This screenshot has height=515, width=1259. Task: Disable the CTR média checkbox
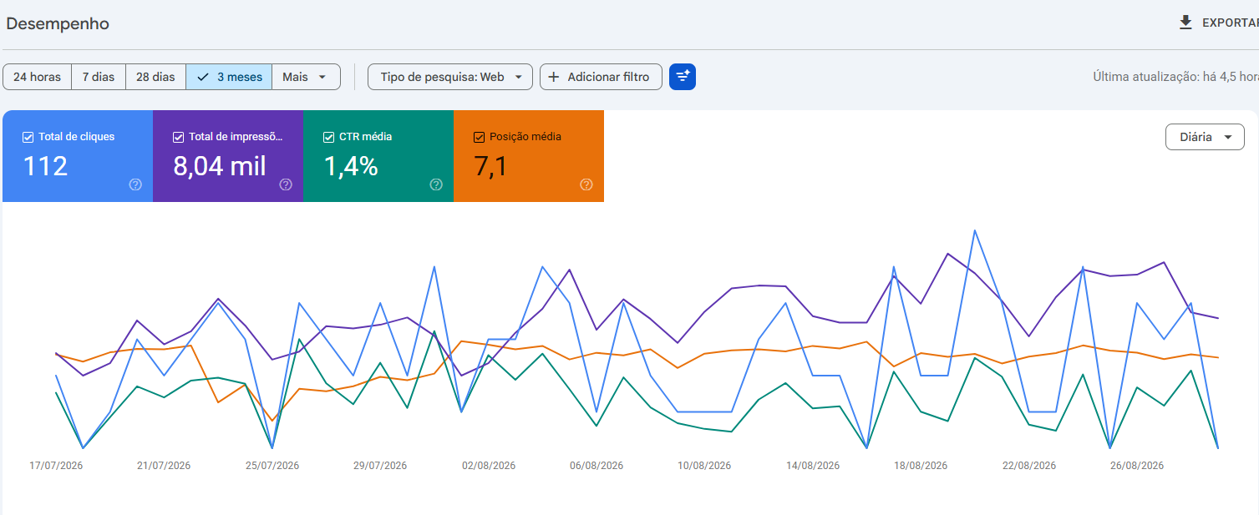pos(328,137)
